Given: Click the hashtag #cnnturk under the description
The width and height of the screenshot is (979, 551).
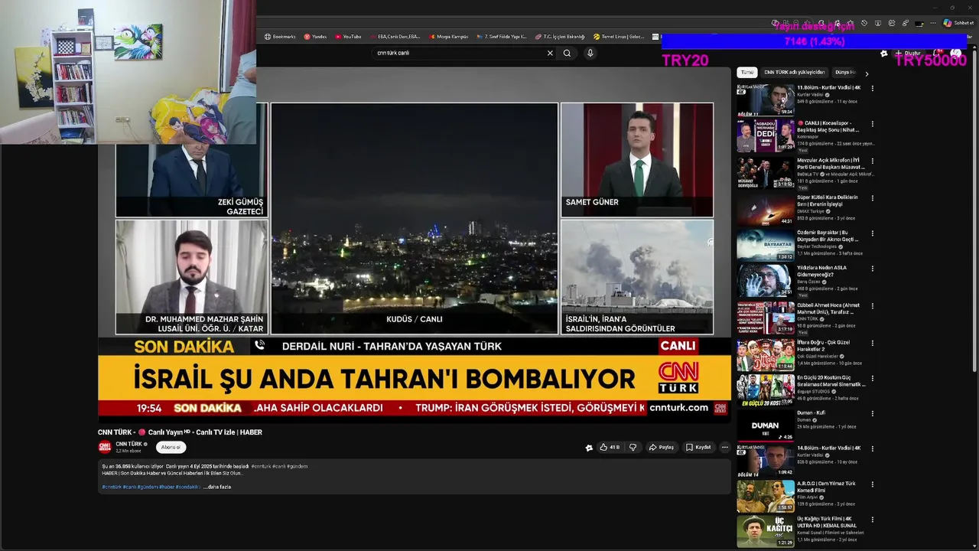Looking at the screenshot, I should click(111, 487).
